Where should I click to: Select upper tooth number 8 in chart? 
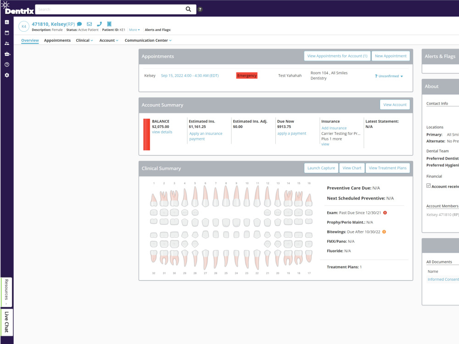point(226,196)
